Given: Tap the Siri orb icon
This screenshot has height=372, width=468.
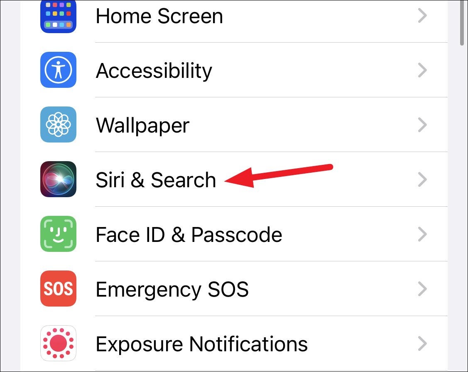Looking at the screenshot, I should coord(58,179).
